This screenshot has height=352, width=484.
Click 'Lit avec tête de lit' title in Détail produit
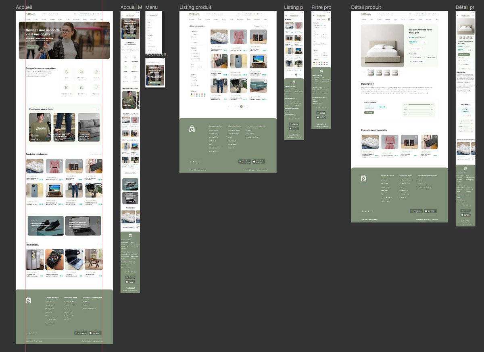(421, 31)
